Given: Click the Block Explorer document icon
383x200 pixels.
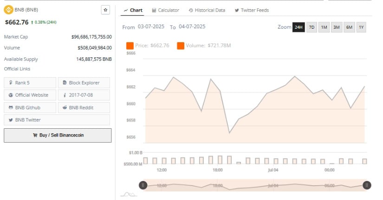Looking at the screenshot, I should [65, 82].
